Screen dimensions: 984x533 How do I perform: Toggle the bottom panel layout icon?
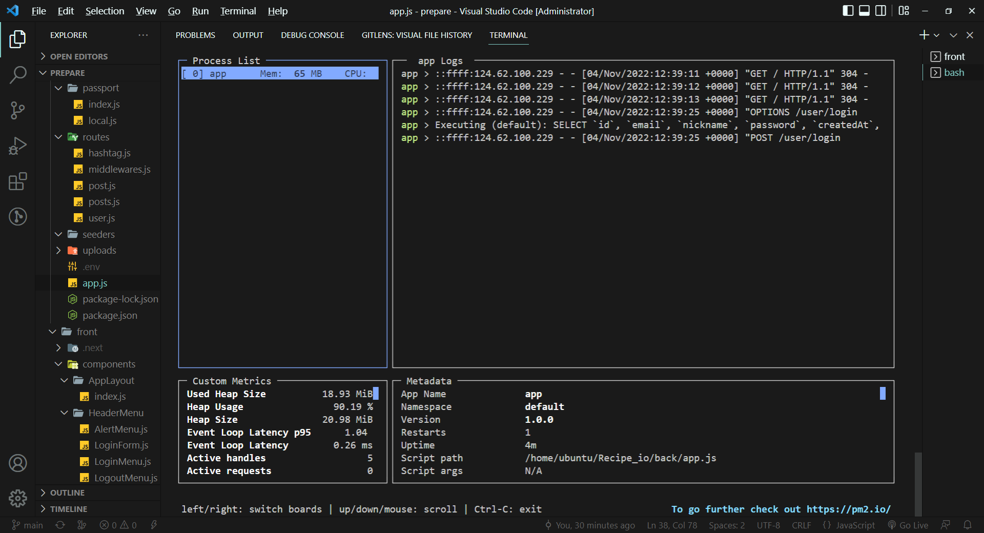(x=865, y=11)
